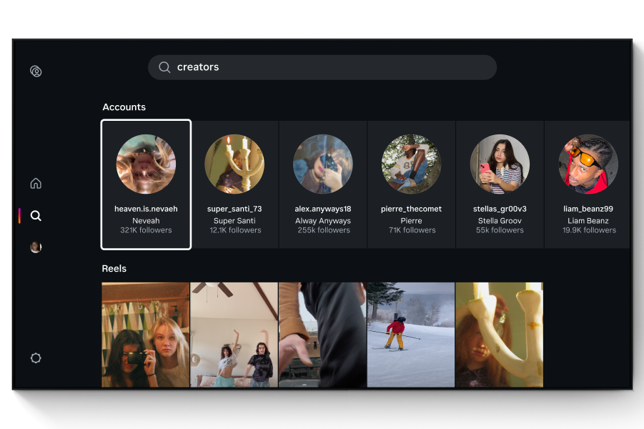Viewport: 644px width, 429px height.
Task: Select the Search icon in sidebar
Action: (x=36, y=216)
